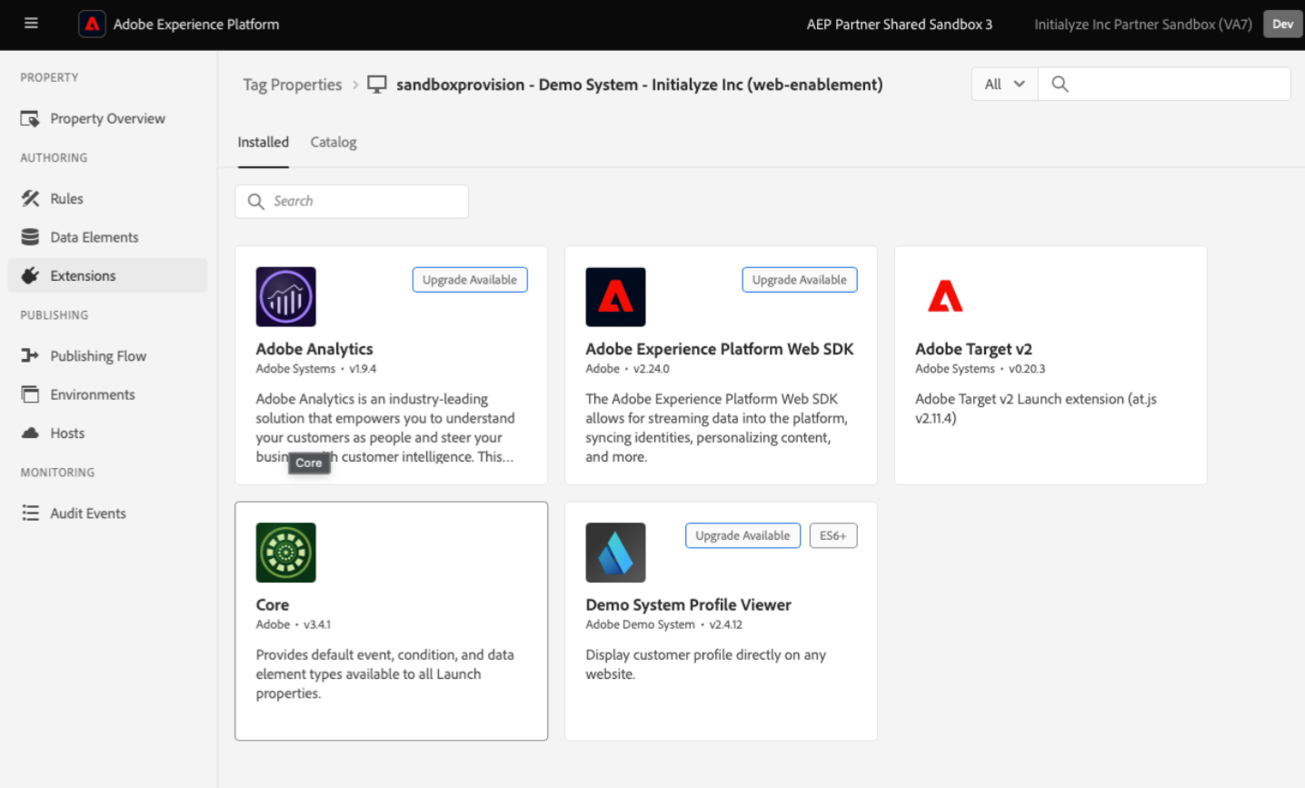Click Initialyze Inc Partner Sandbox (VA7) label
The image size is (1305, 788).
click(x=1143, y=25)
